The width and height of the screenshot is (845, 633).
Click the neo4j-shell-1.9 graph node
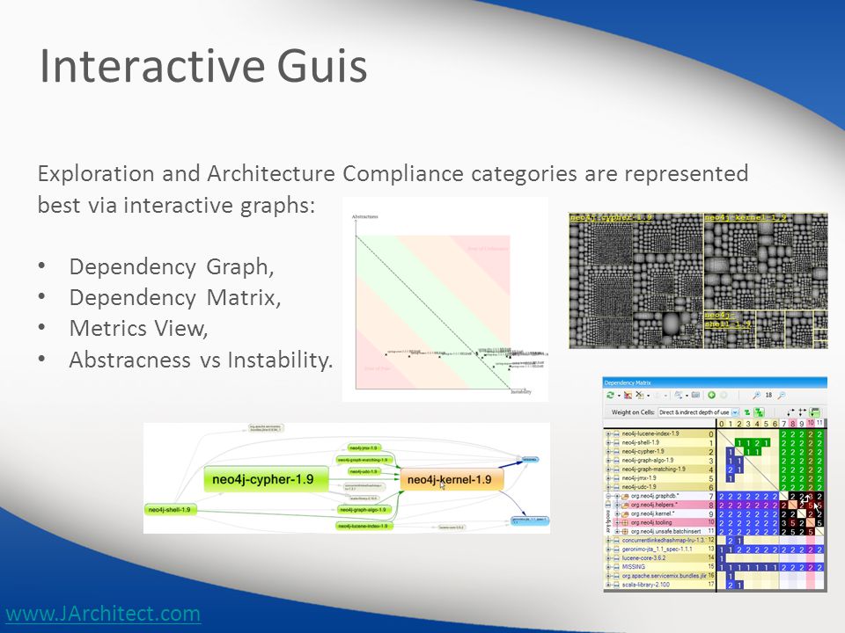coord(169,509)
